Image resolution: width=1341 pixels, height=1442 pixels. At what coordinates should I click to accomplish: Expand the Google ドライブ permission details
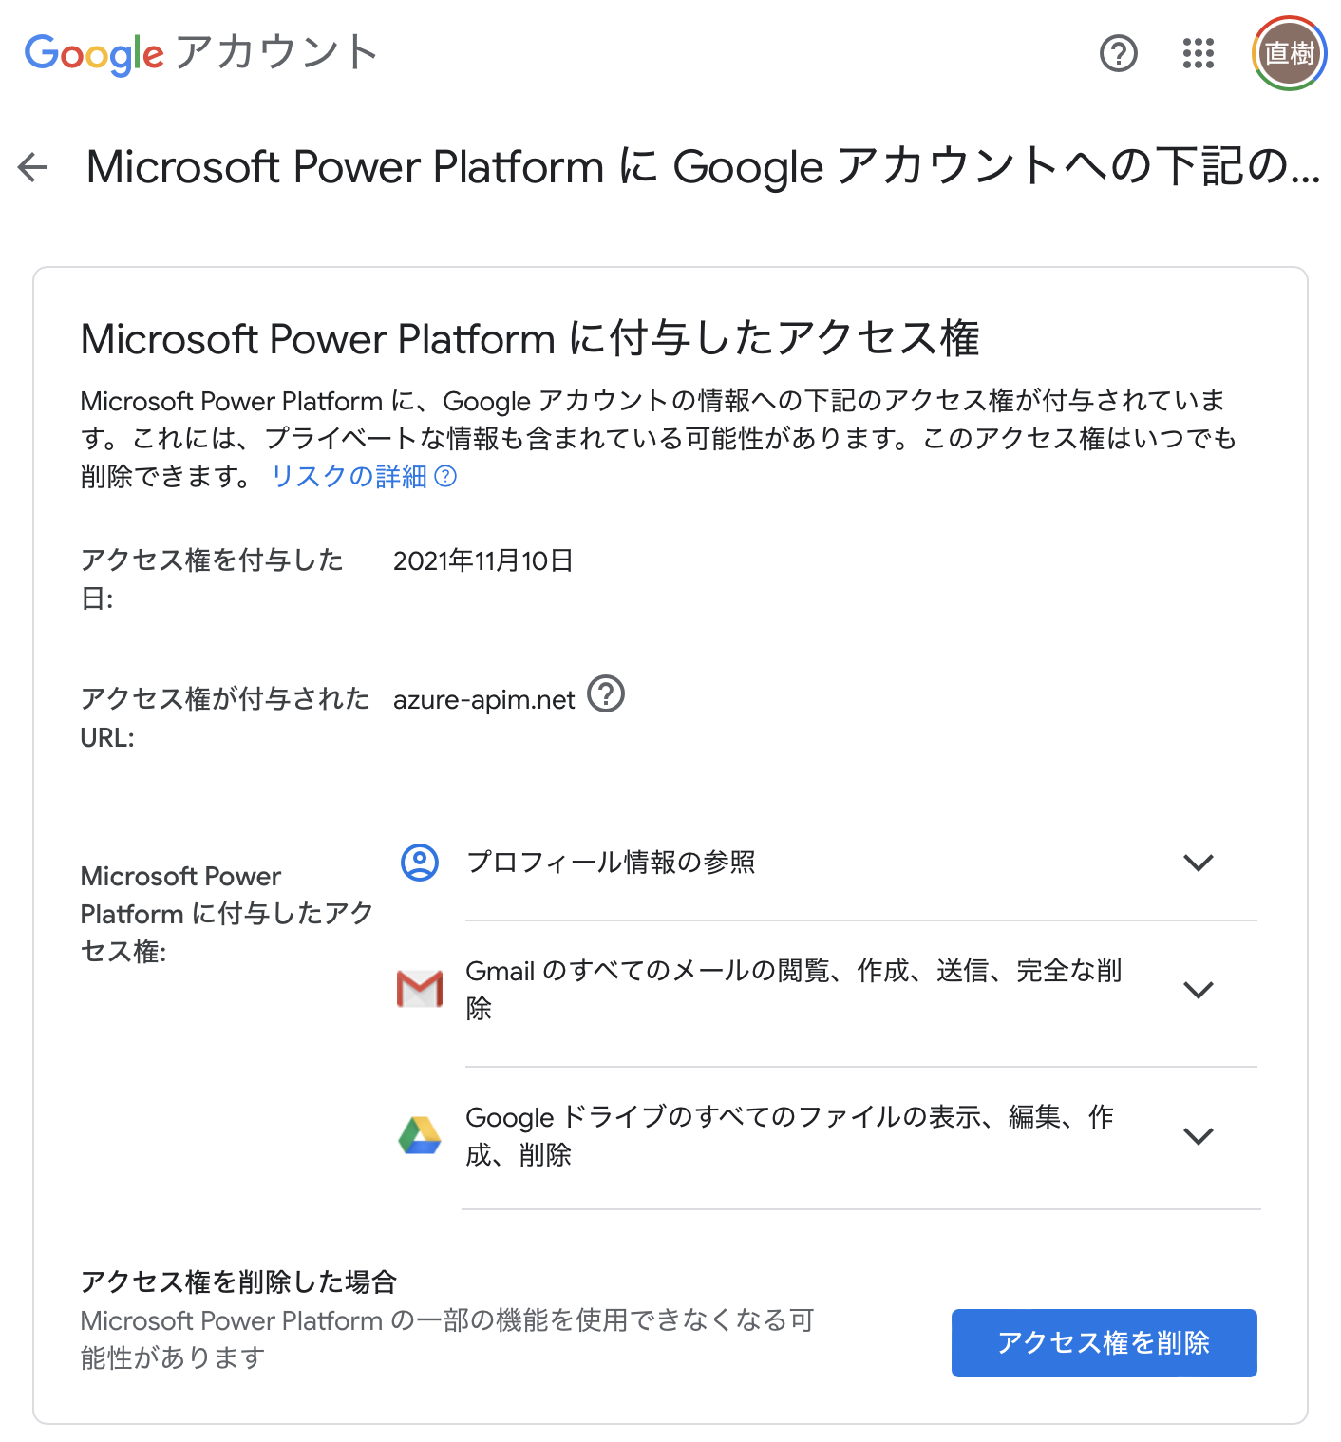coord(1199,1135)
